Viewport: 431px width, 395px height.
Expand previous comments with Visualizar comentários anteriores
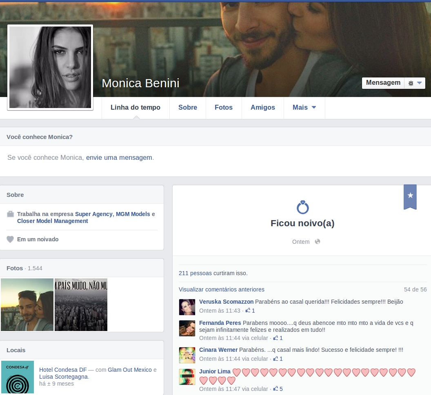tap(222, 289)
